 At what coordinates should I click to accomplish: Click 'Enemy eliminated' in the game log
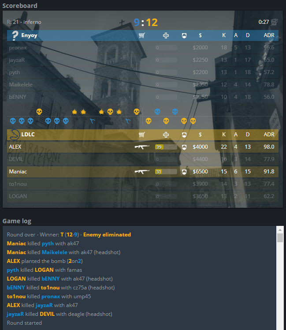point(107,234)
